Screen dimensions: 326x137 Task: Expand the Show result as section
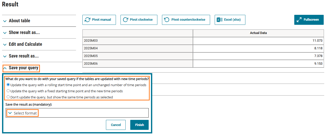(x=24, y=33)
